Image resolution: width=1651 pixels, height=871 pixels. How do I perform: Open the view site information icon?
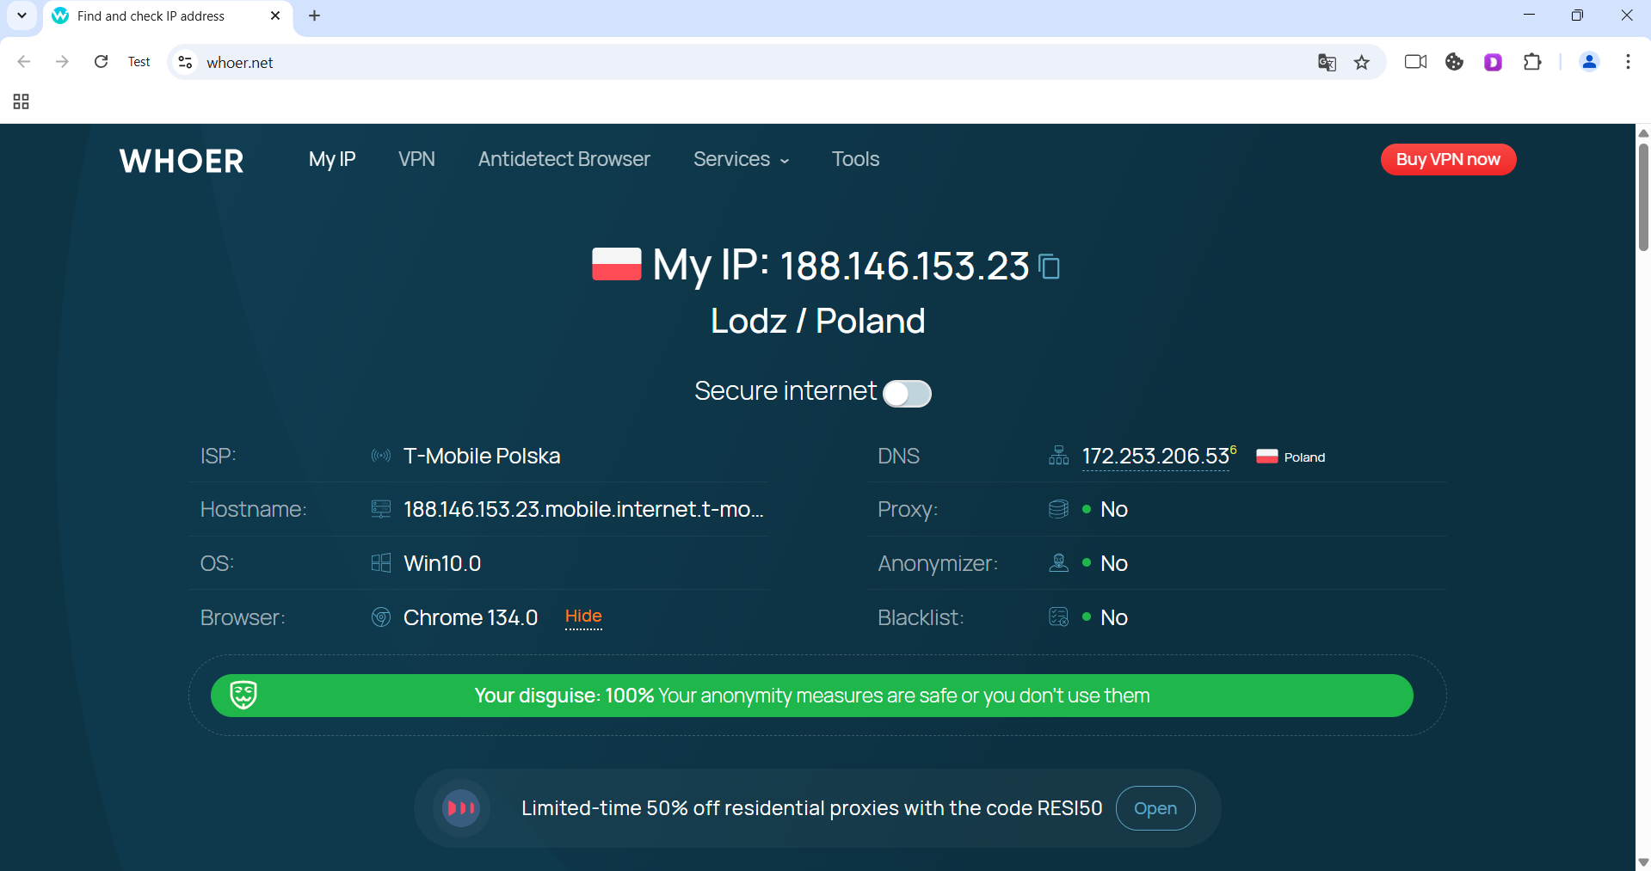pos(185,62)
